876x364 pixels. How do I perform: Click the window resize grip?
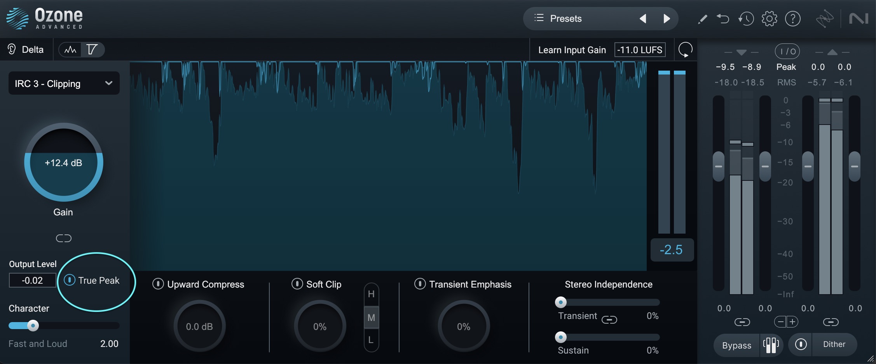(x=871, y=359)
